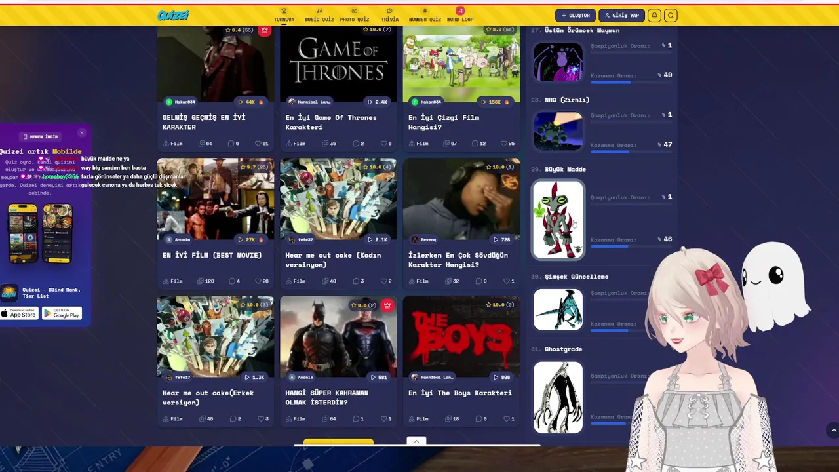
Task: Close the Quizei mobile promo panel
Action: pyautogui.click(x=82, y=133)
